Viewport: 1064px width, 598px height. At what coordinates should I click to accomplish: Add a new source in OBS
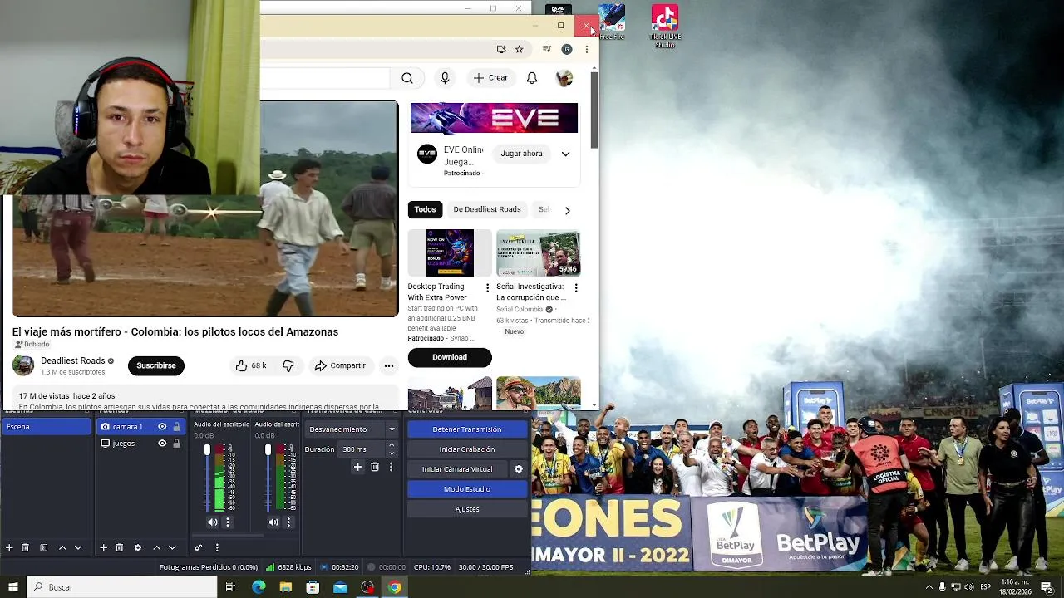(103, 547)
